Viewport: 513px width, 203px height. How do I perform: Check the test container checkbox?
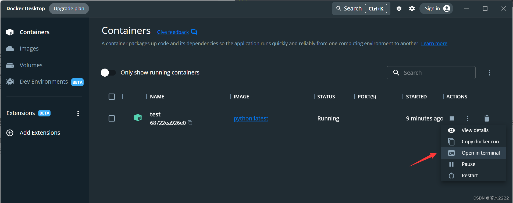point(112,119)
